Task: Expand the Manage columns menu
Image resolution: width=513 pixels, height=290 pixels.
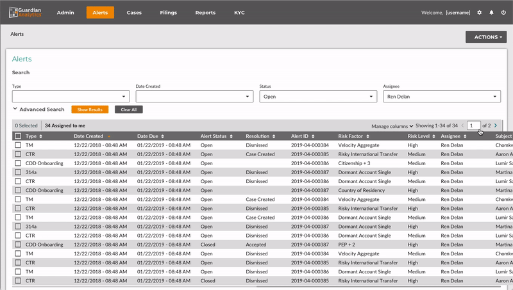Action: click(x=392, y=126)
